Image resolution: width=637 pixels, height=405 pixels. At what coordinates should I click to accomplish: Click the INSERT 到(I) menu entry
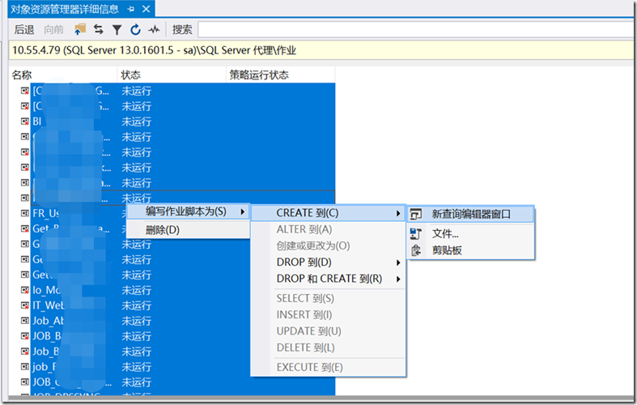(x=329, y=315)
